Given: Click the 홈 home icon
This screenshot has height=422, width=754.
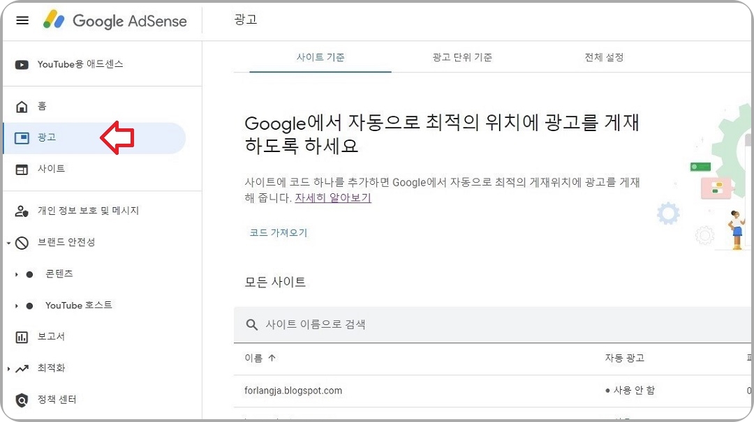Looking at the screenshot, I should pos(22,105).
